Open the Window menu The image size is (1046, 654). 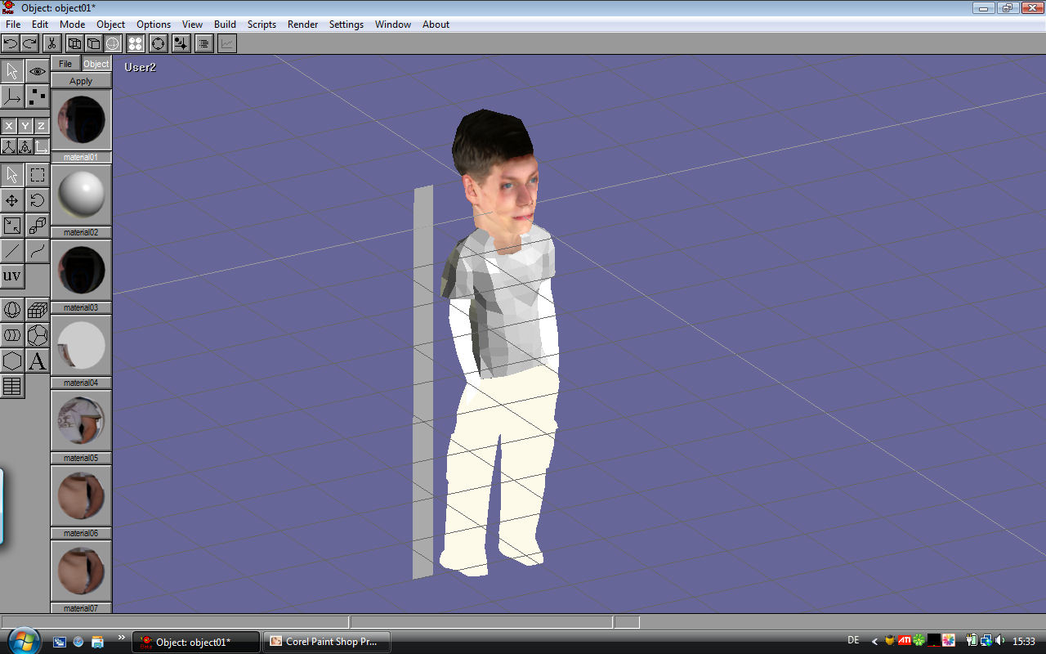point(393,25)
